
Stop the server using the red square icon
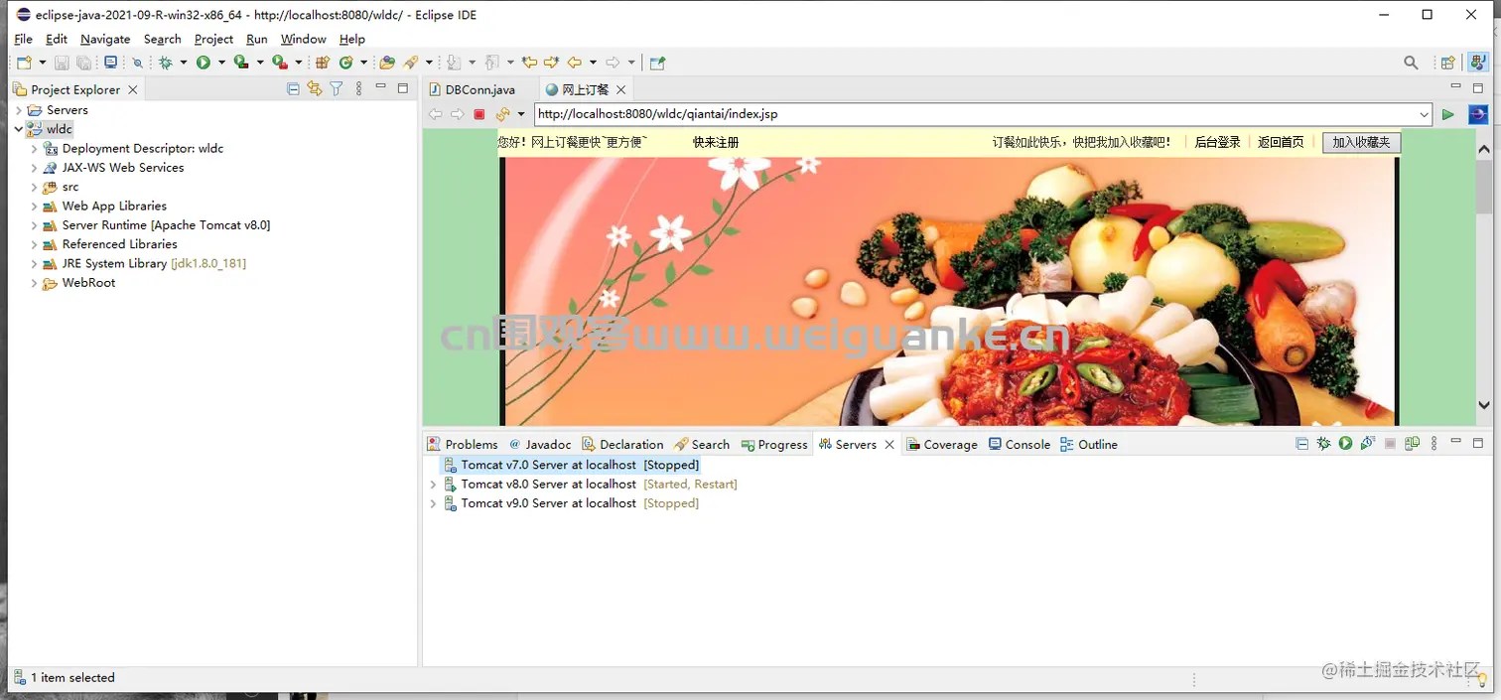(x=478, y=113)
